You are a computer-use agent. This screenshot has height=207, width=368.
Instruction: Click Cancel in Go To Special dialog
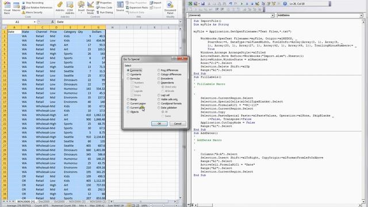click(x=178, y=124)
